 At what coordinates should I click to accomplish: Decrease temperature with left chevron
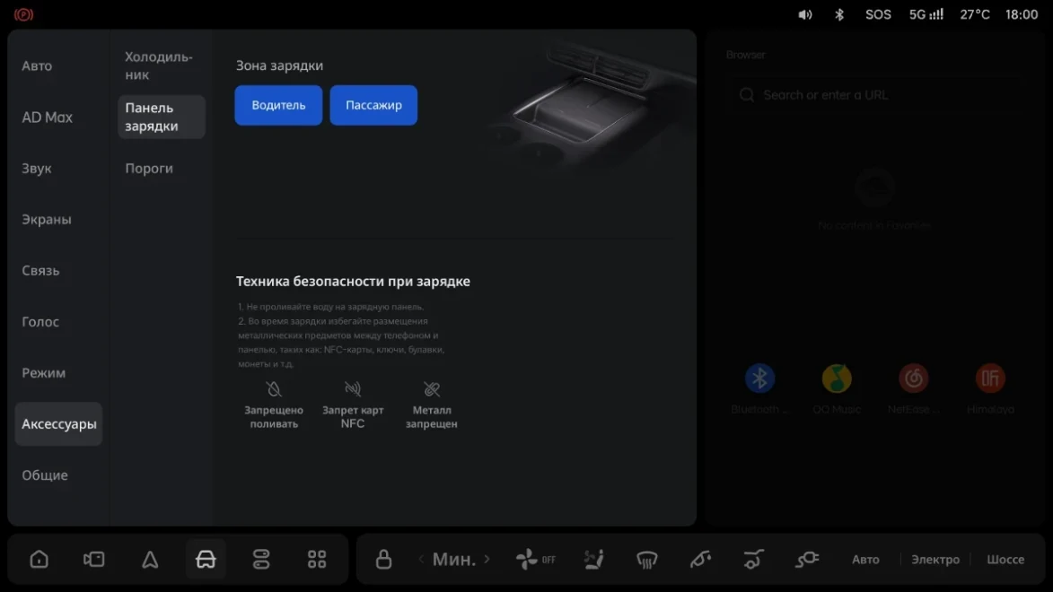click(x=421, y=559)
